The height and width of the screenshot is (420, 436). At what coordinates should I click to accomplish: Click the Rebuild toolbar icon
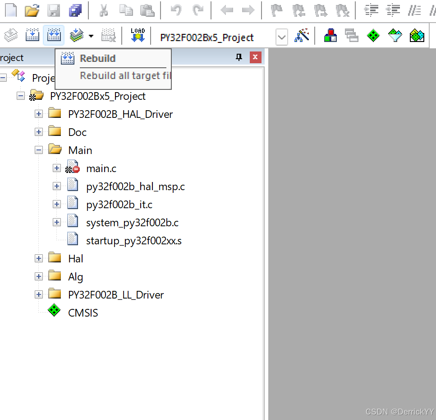54,35
